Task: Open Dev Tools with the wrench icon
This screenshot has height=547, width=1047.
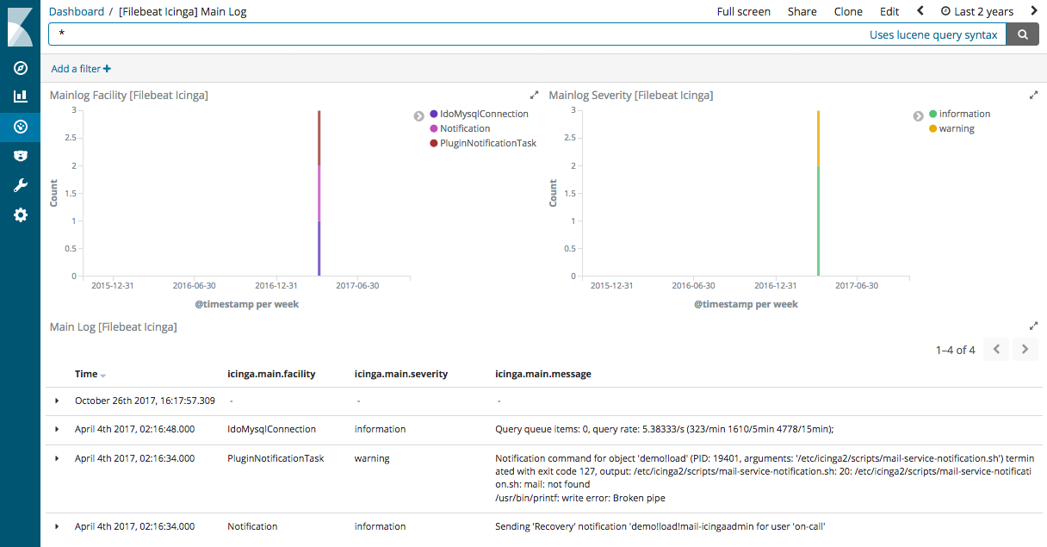Action: pos(20,184)
